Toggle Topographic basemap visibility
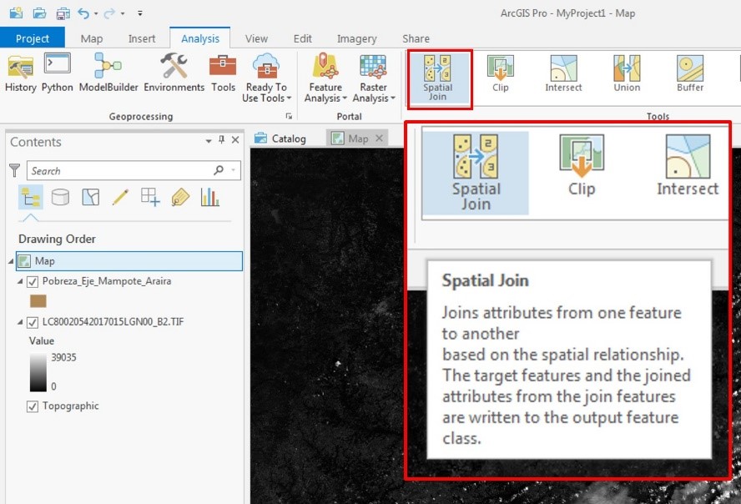 click(x=33, y=406)
